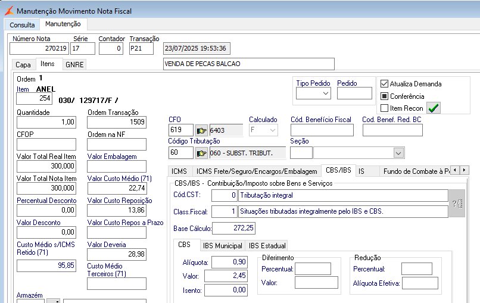
Task: Toggle the Conferência checkbox
Action: click(x=385, y=96)
